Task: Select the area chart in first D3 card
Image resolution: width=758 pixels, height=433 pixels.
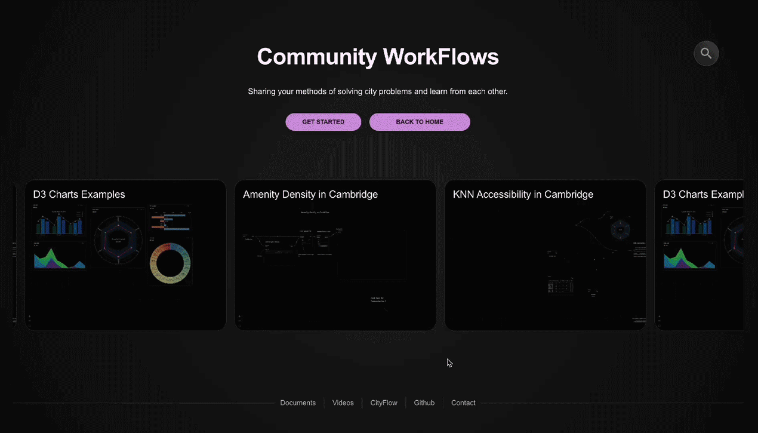Action: 59,257
